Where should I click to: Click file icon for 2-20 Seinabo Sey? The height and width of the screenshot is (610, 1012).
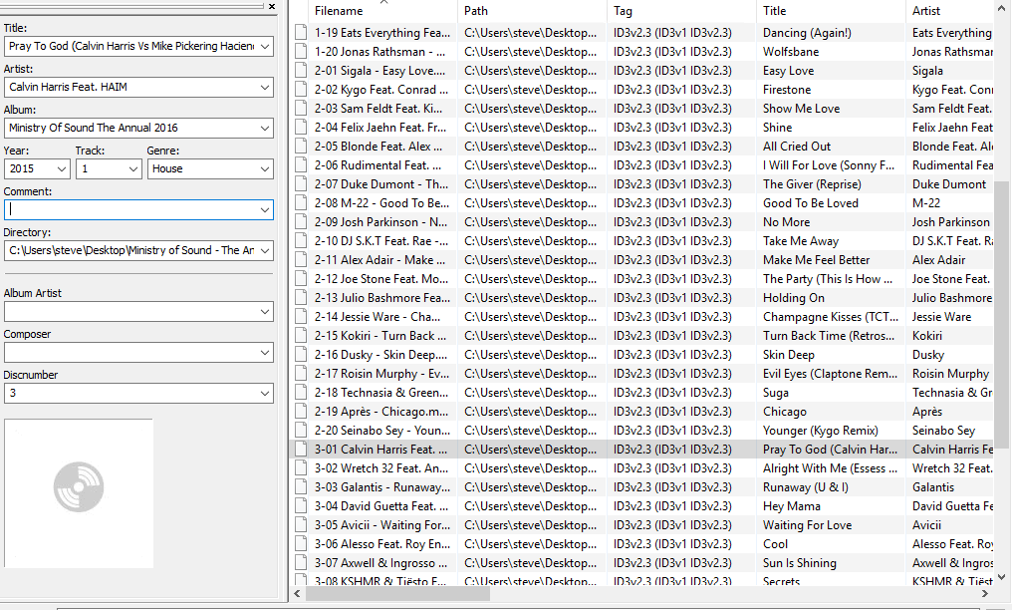click(x=301, y=430)
